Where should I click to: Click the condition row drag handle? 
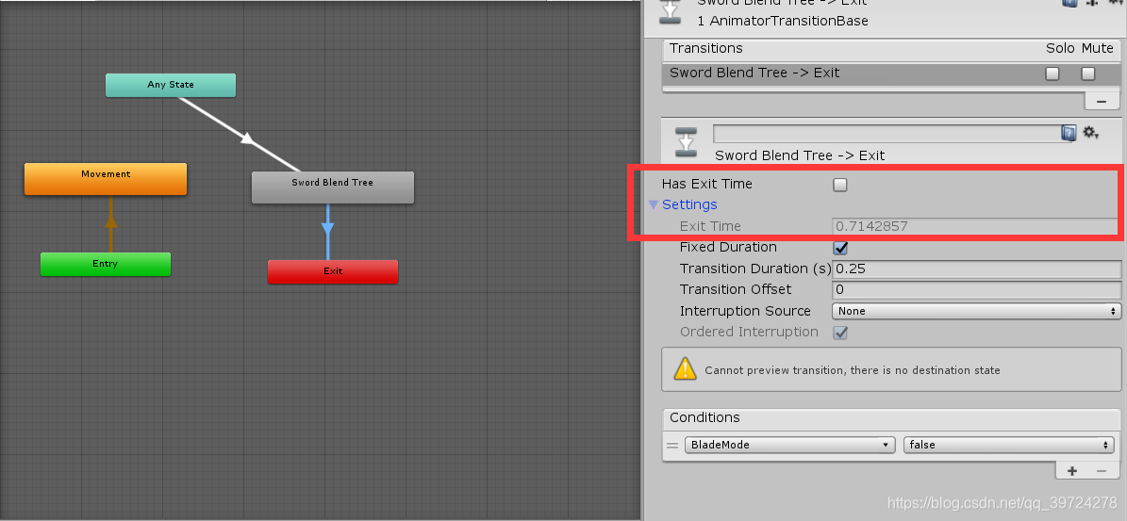(672, 445)
